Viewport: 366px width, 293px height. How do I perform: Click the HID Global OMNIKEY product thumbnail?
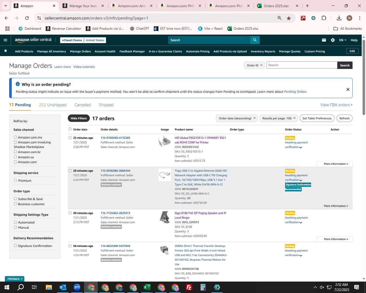[165, 141]
